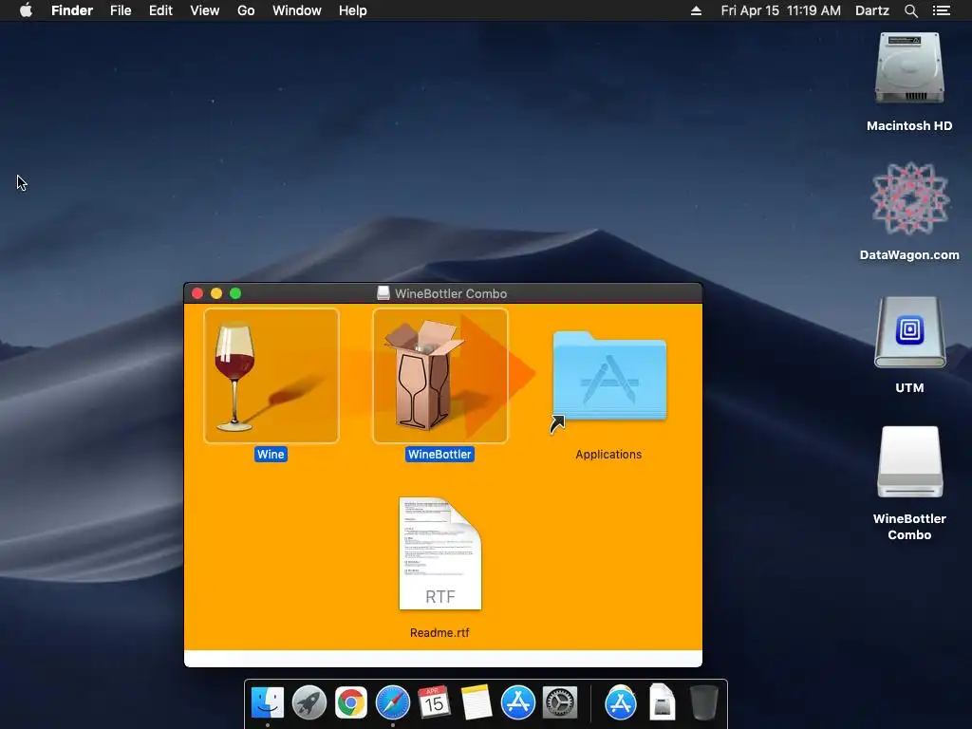Open Notification Center list icon
Viewport: 972px width, 729px height.
point(942,10)
